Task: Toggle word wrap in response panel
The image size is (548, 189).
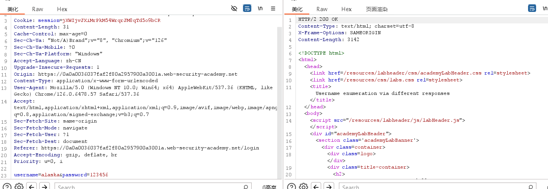Action: click(532, 8)
